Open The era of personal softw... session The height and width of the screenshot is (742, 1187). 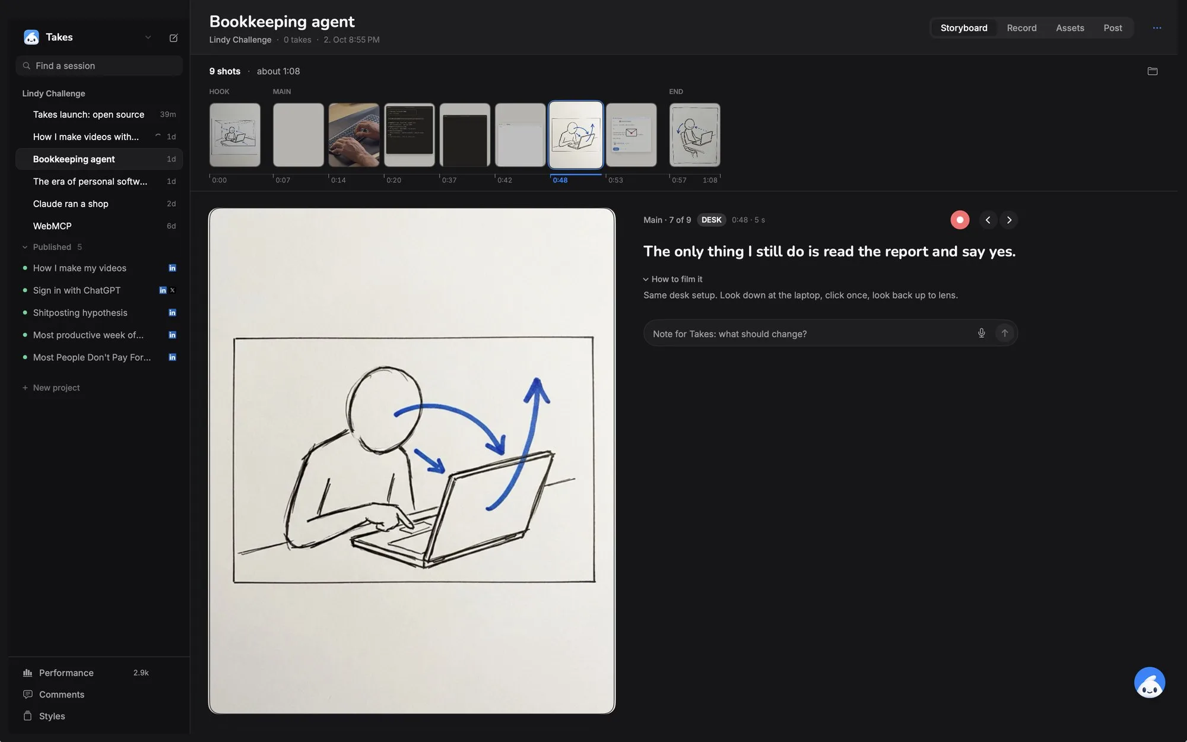(x=99, y=182)
